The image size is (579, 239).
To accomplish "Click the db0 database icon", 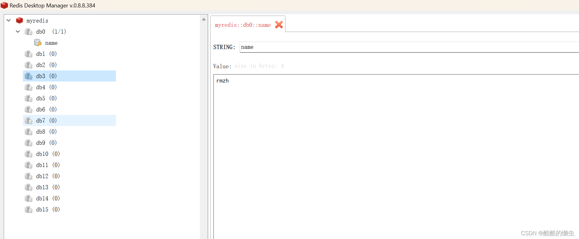I will click(29, 31).
